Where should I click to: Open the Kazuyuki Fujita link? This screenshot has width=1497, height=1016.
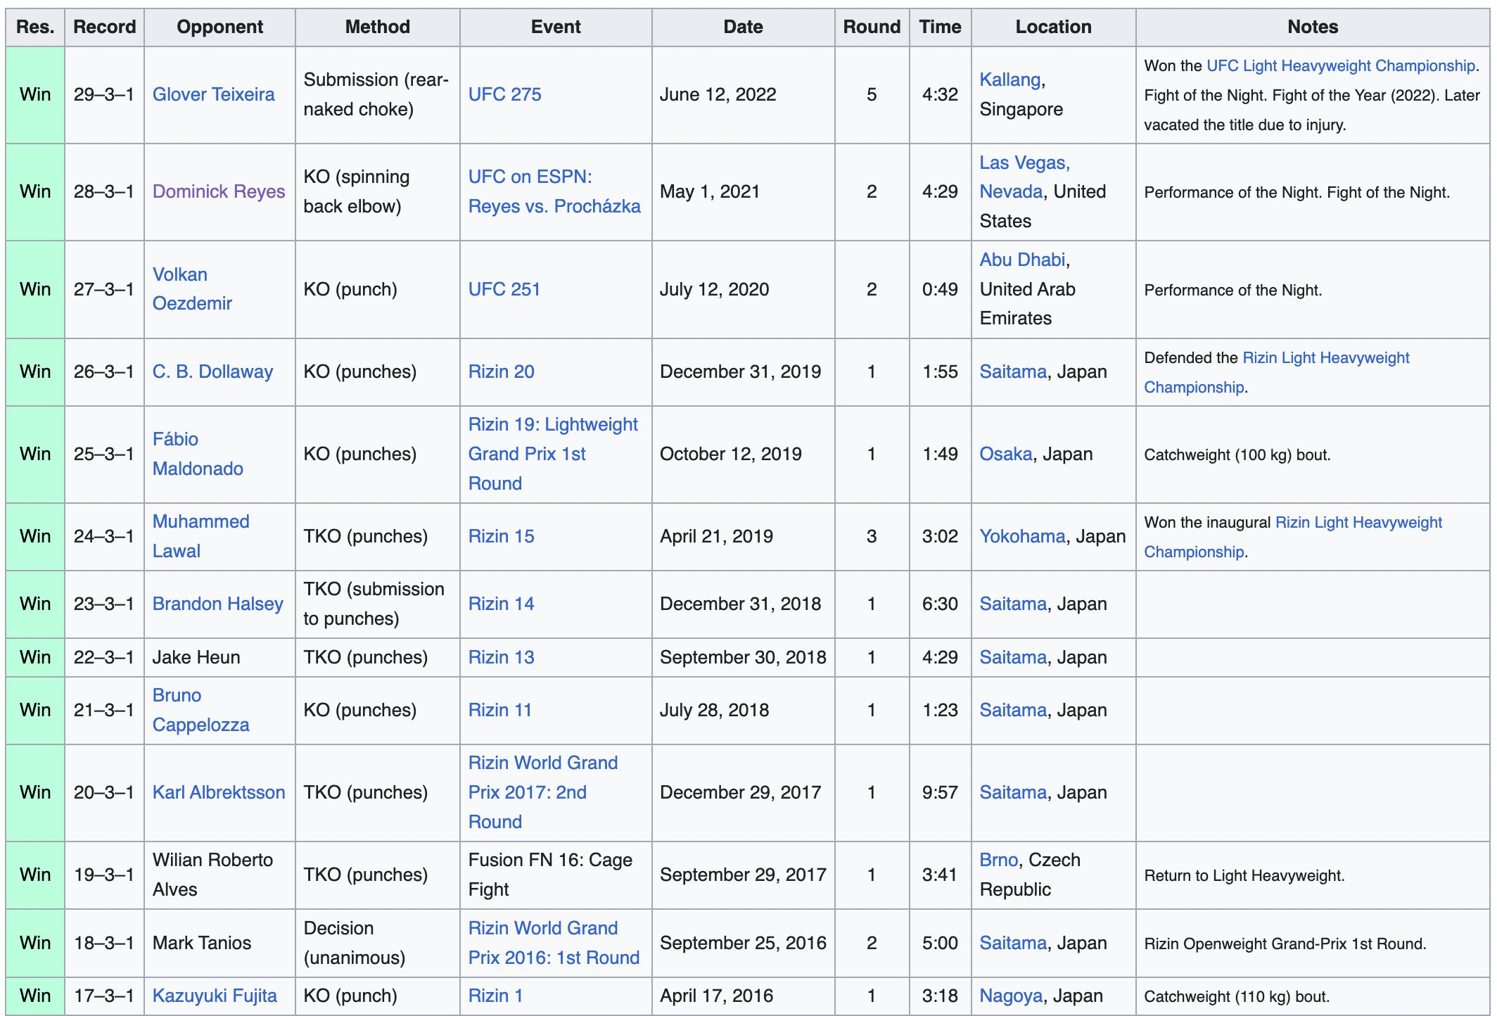[215, 996]
